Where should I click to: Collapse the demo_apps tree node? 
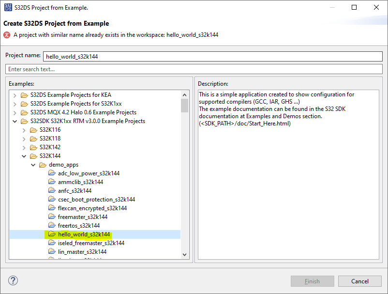click(33, 165)
